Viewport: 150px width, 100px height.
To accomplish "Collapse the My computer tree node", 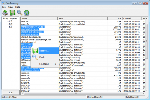I will tap(3, 18).
